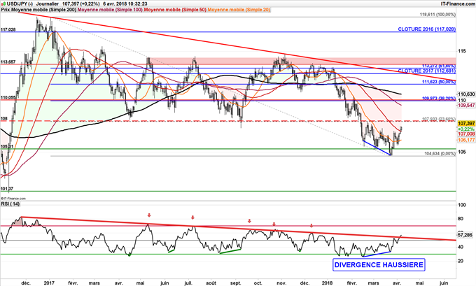Click the USD/JPY (-) instrument title
Screen dimensions: 476x286
point(20,3)
